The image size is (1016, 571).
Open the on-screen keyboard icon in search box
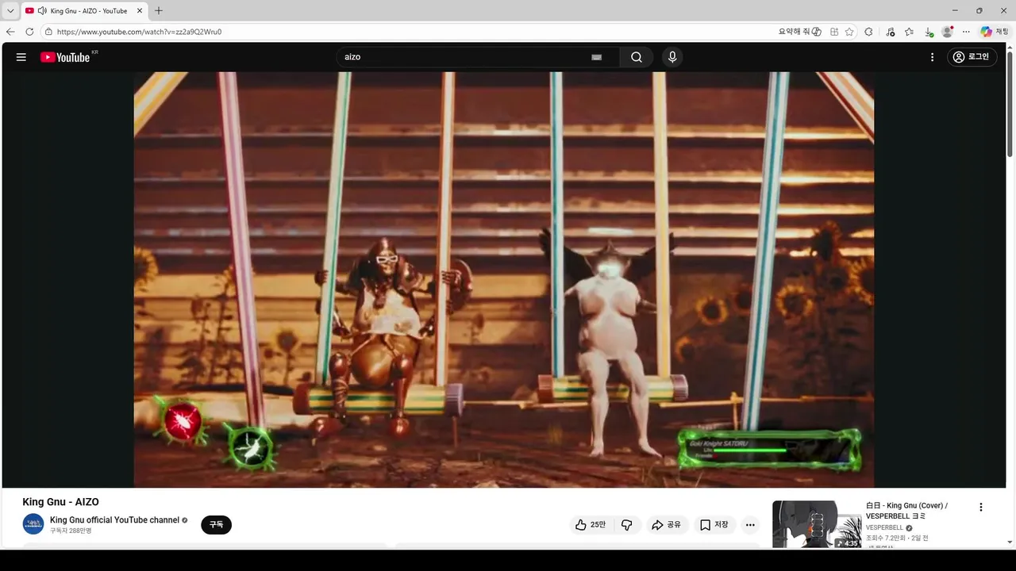coord(597,57)
